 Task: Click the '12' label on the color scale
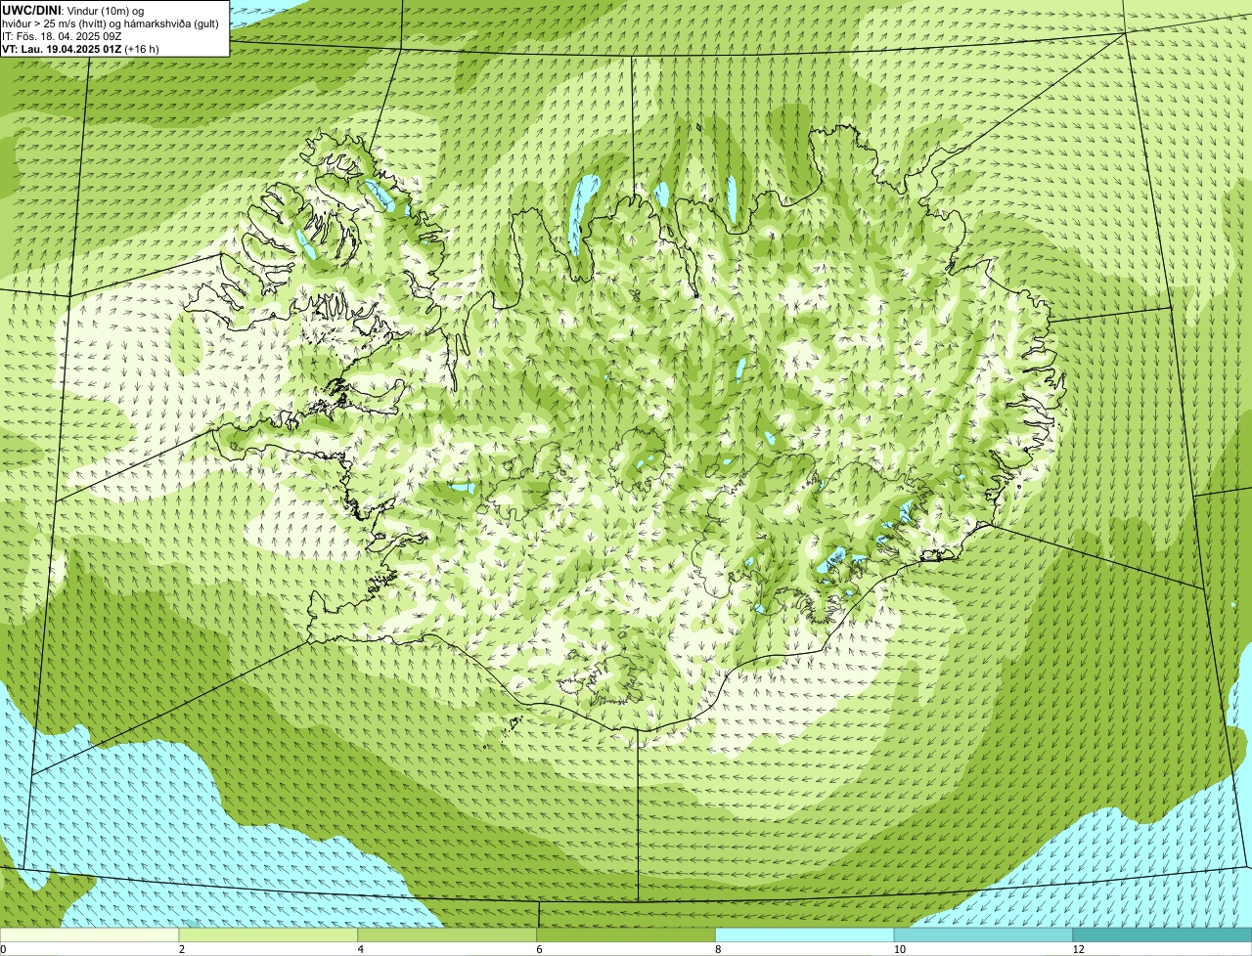(x=1078, y=949)
